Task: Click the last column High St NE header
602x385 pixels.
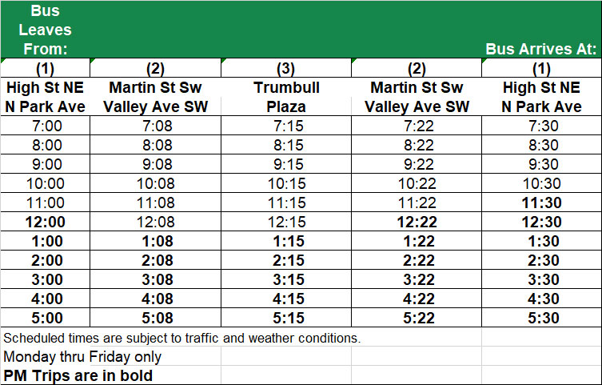Action: pos(542,97)
